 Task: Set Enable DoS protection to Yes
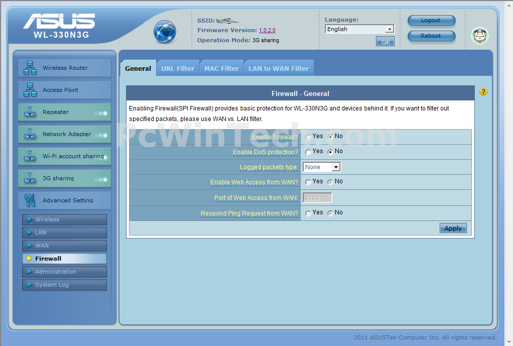pos(308,152)
